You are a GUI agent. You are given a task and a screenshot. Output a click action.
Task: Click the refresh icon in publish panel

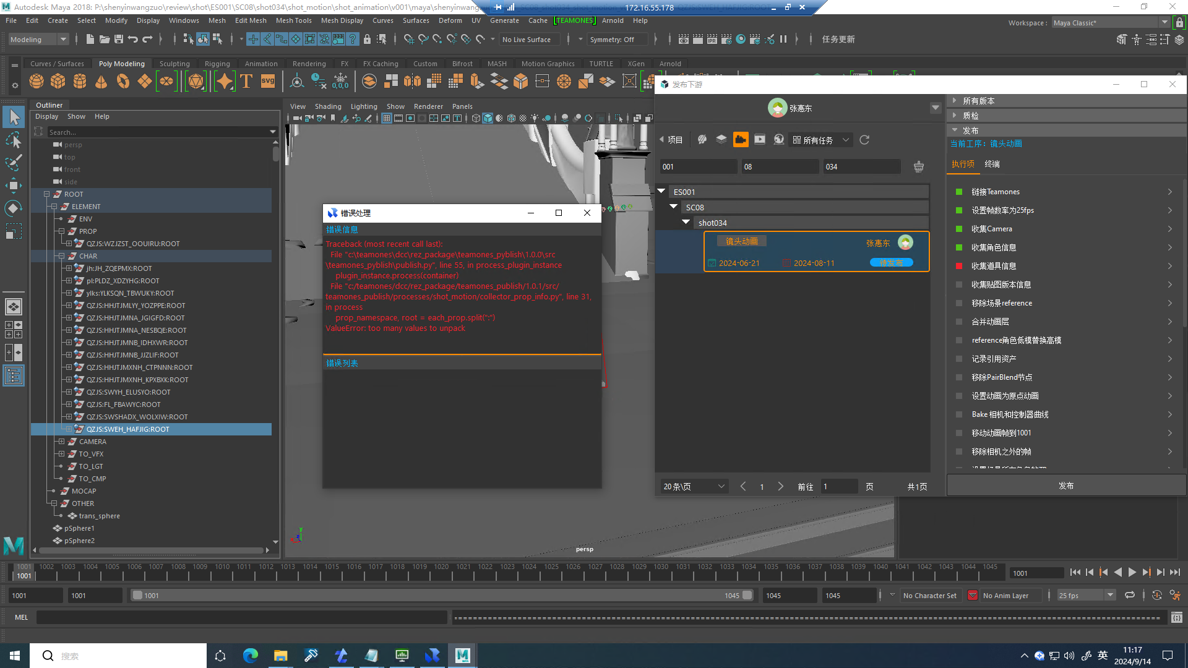pos(864,140)
